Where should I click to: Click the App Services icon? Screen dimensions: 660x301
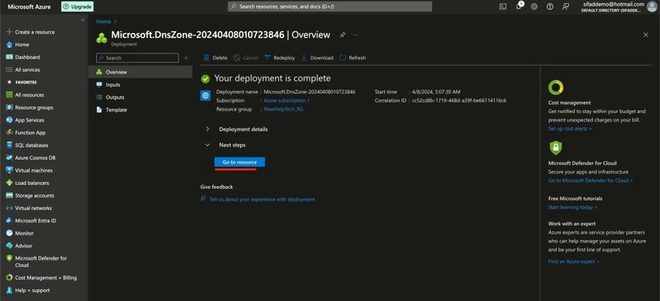[x=9, y=120]
